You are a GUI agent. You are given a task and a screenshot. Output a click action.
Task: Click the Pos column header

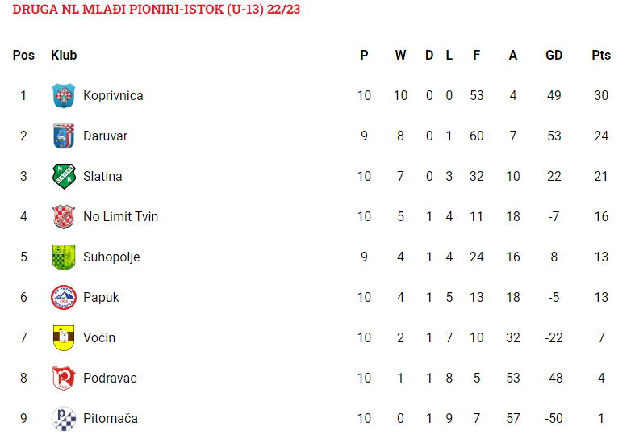[x=23, y=55]
